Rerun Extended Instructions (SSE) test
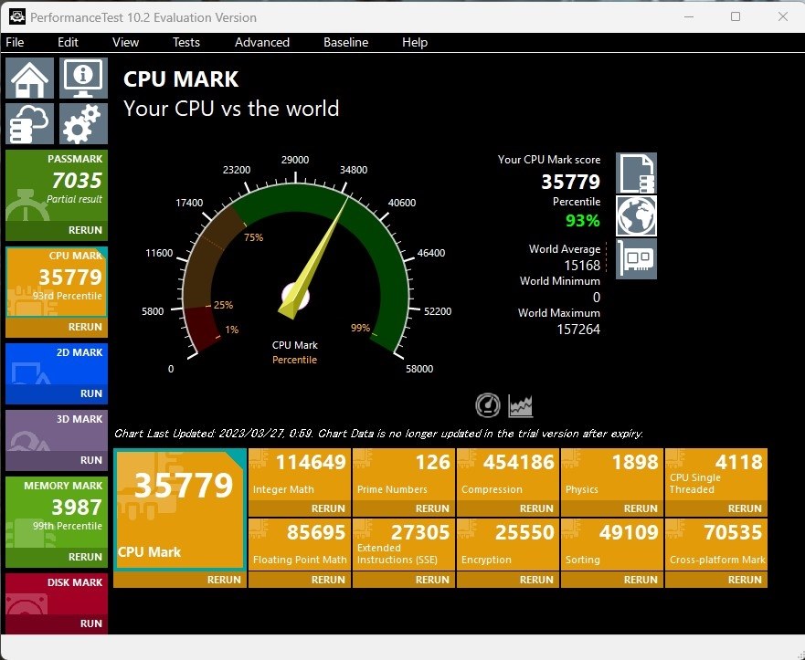Viewport: 805px width, 660px height. coord(404,580)
